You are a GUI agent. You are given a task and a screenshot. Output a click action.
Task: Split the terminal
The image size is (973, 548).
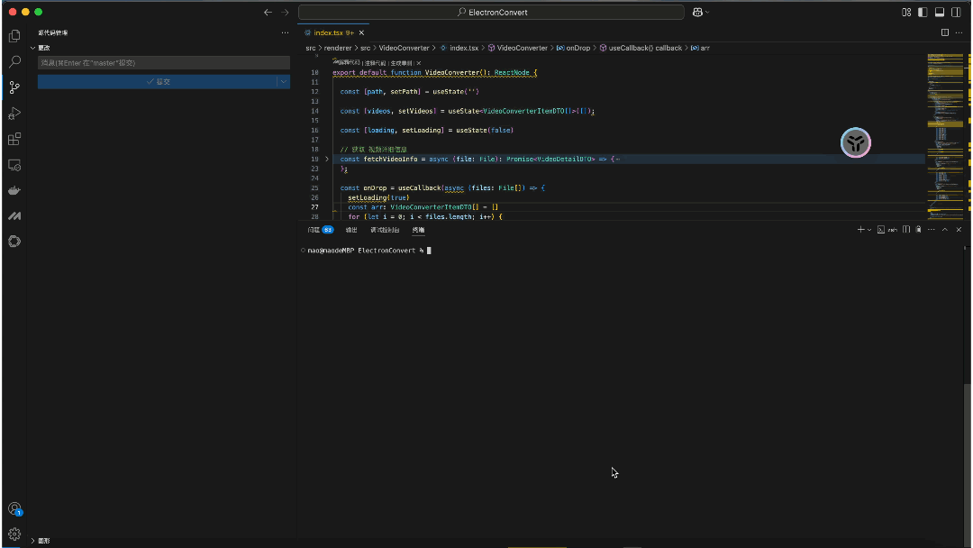[906, 230]
